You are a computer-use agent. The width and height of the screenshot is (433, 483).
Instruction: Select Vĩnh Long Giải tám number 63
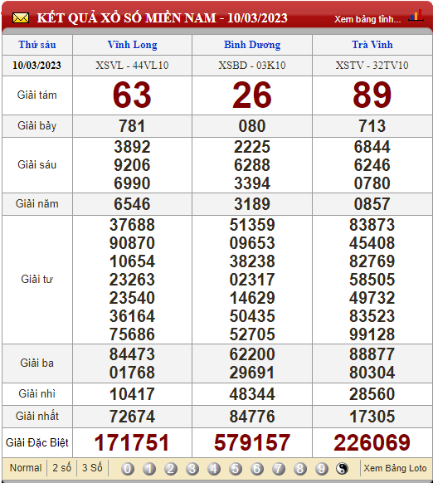click(x=132, y=95)
